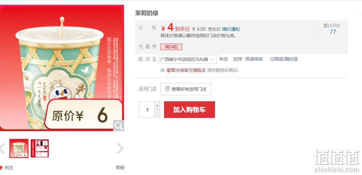362x175 pixels.
Task: Add item with 加入购物车 button
Action: pos(189,110)
